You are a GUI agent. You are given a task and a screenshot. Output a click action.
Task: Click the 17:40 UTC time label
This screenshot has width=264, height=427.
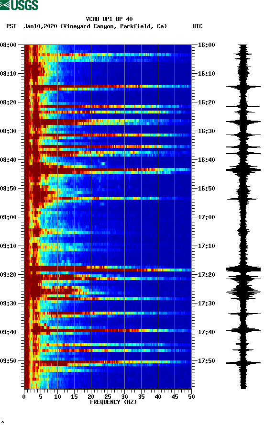click(206, 332)
